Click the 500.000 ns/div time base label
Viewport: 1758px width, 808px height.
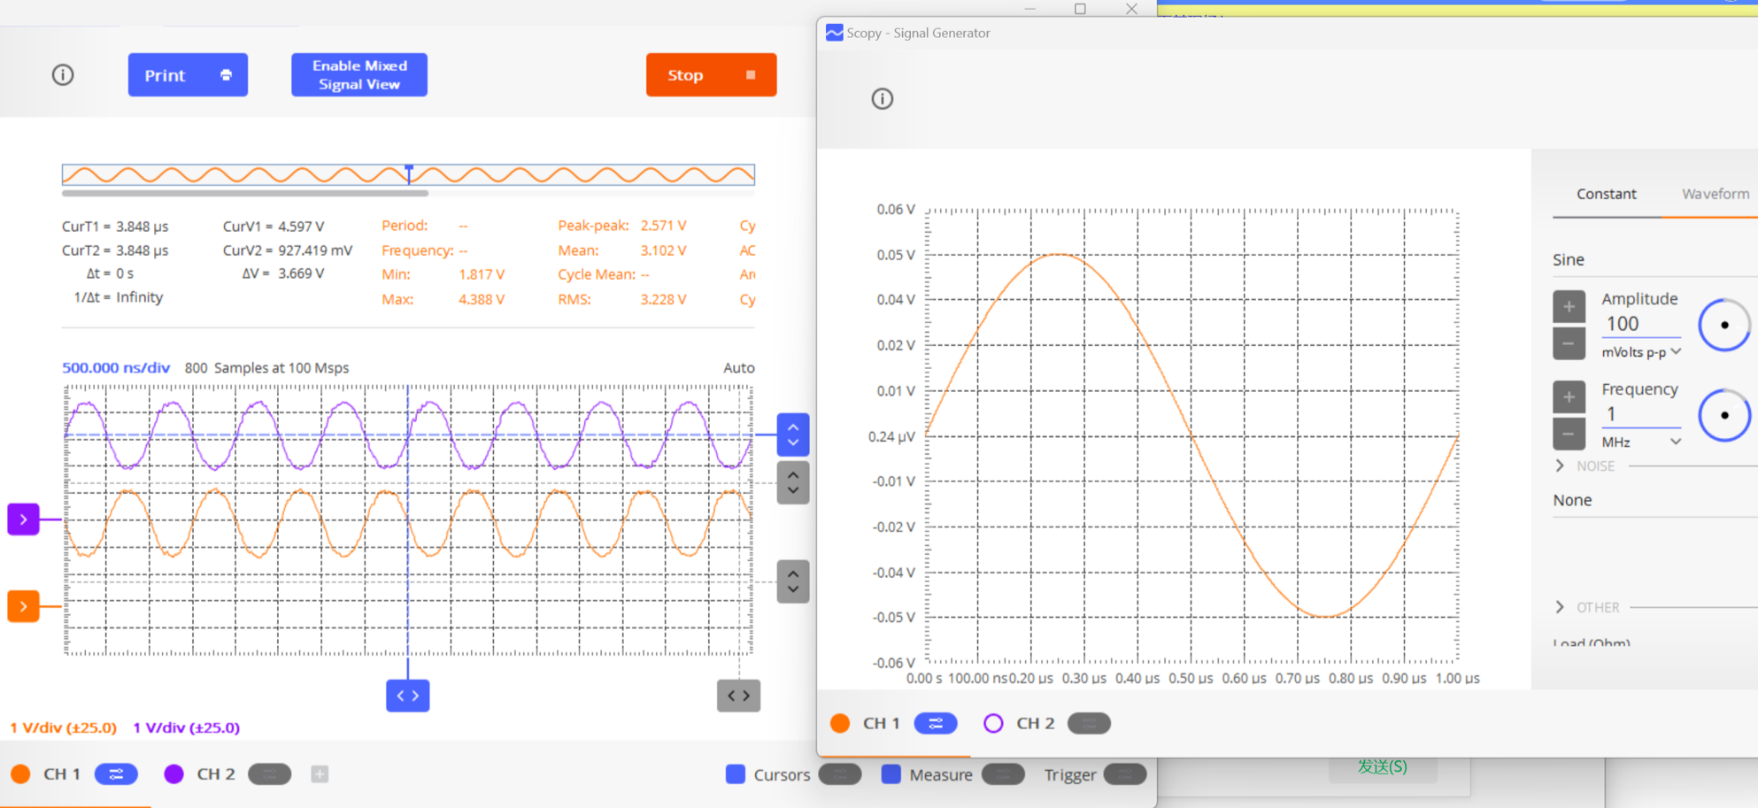click(x=116, y=367)
